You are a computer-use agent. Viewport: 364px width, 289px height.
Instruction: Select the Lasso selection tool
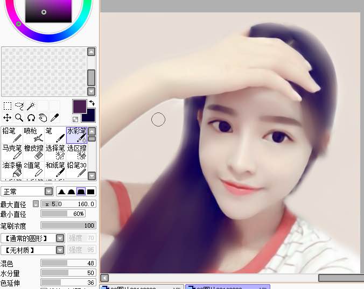[x=19, y=106]
